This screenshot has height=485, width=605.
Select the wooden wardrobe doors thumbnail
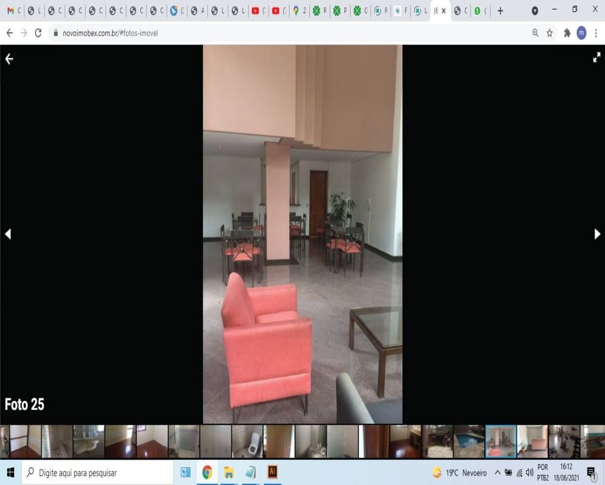(x=279, y=441)
